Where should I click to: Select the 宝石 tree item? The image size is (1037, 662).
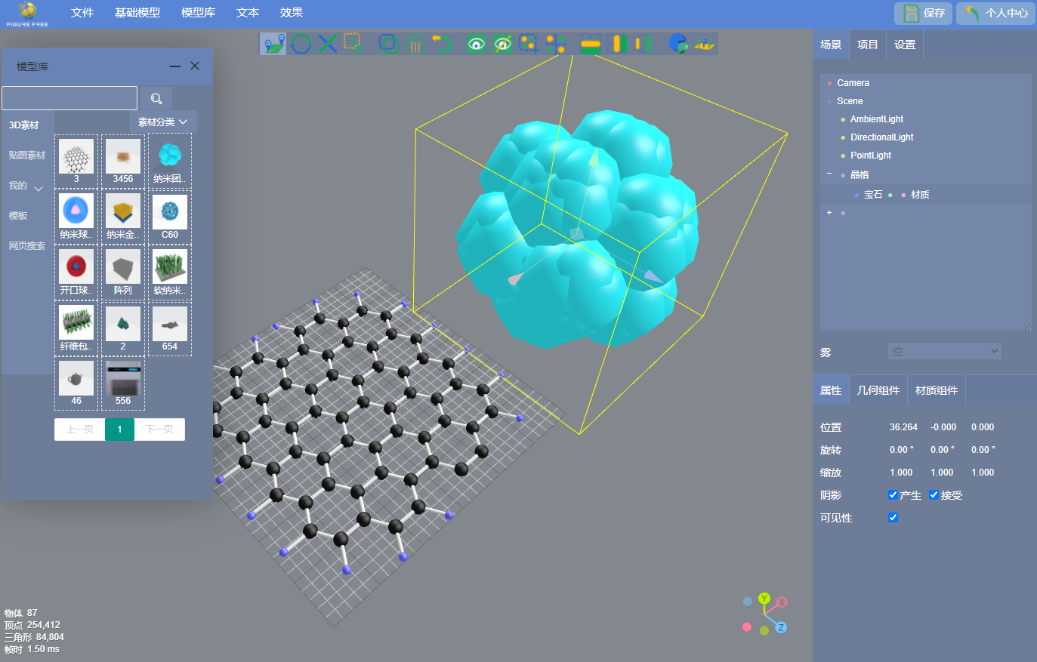coord(873,195)
